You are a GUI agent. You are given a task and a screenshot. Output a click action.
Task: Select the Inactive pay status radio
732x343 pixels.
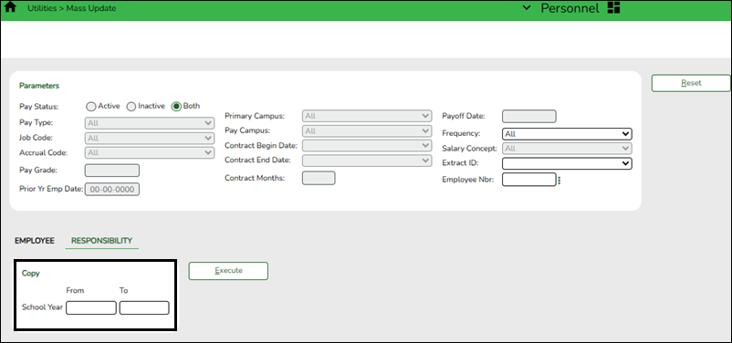click(131, 107)
